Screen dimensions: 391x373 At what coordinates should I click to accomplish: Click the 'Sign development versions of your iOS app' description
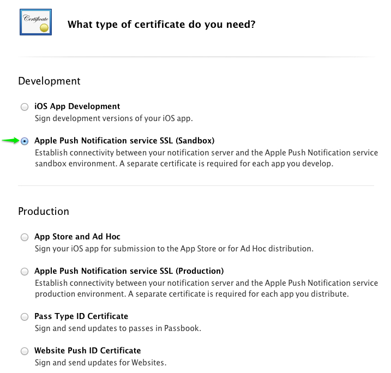[x=114, y=118]
